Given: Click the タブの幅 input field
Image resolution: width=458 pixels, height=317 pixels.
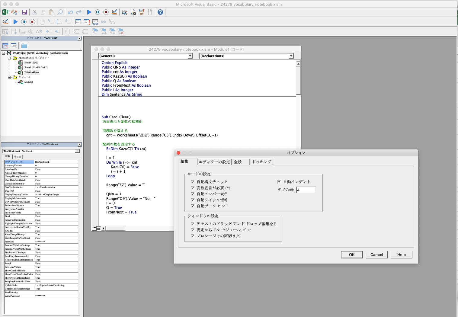Looking at the screenshot, I should click(306, 190).
